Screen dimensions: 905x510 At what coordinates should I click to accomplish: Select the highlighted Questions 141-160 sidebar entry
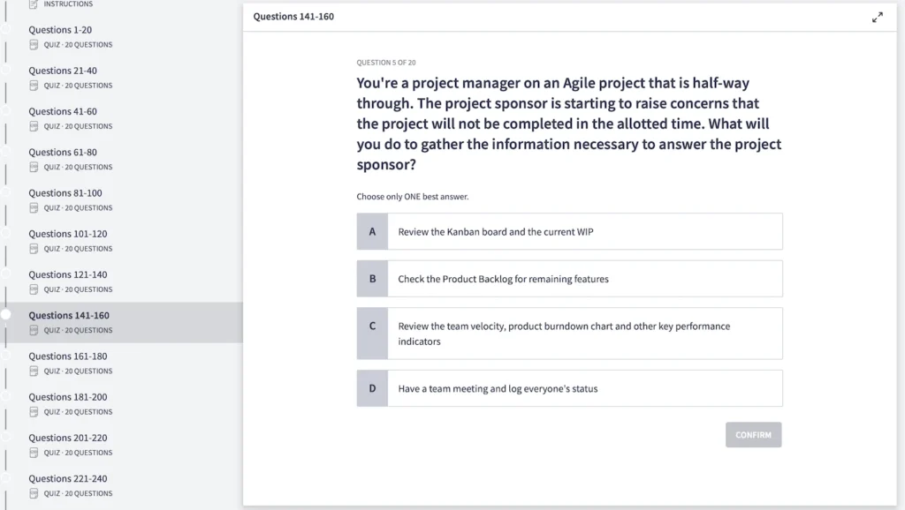(x=69, y=315)
